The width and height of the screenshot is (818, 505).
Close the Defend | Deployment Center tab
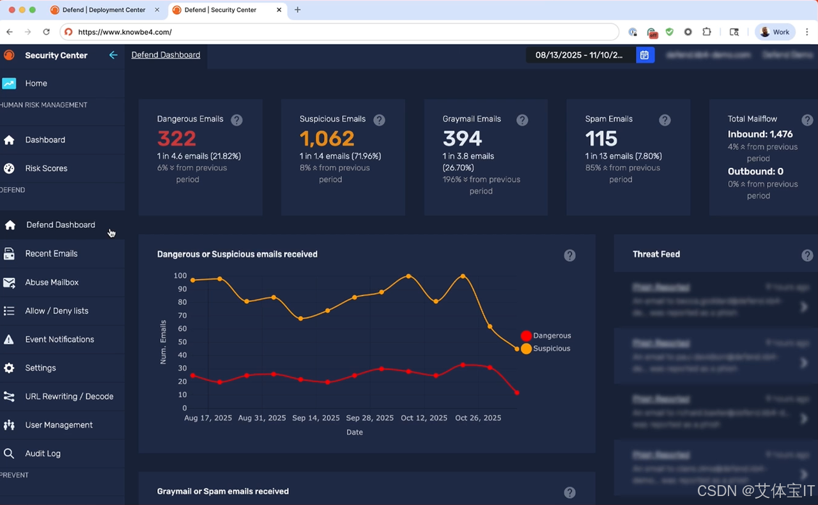point(156,10)
